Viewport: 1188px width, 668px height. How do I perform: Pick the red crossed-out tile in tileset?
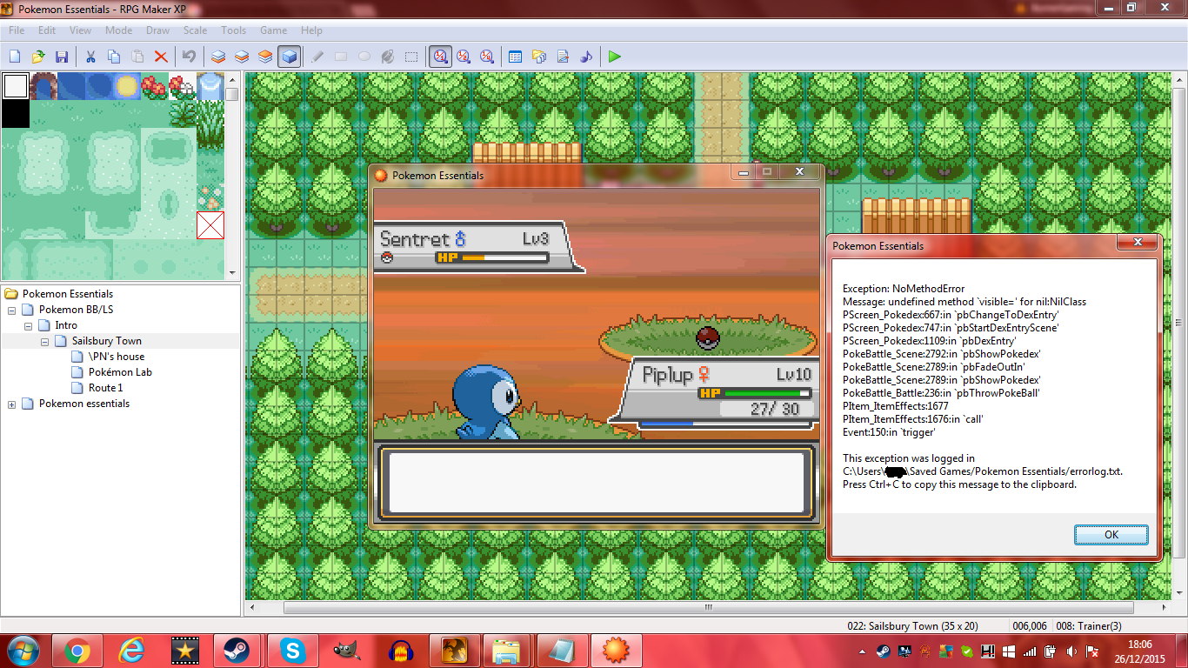tap(210, 225)
